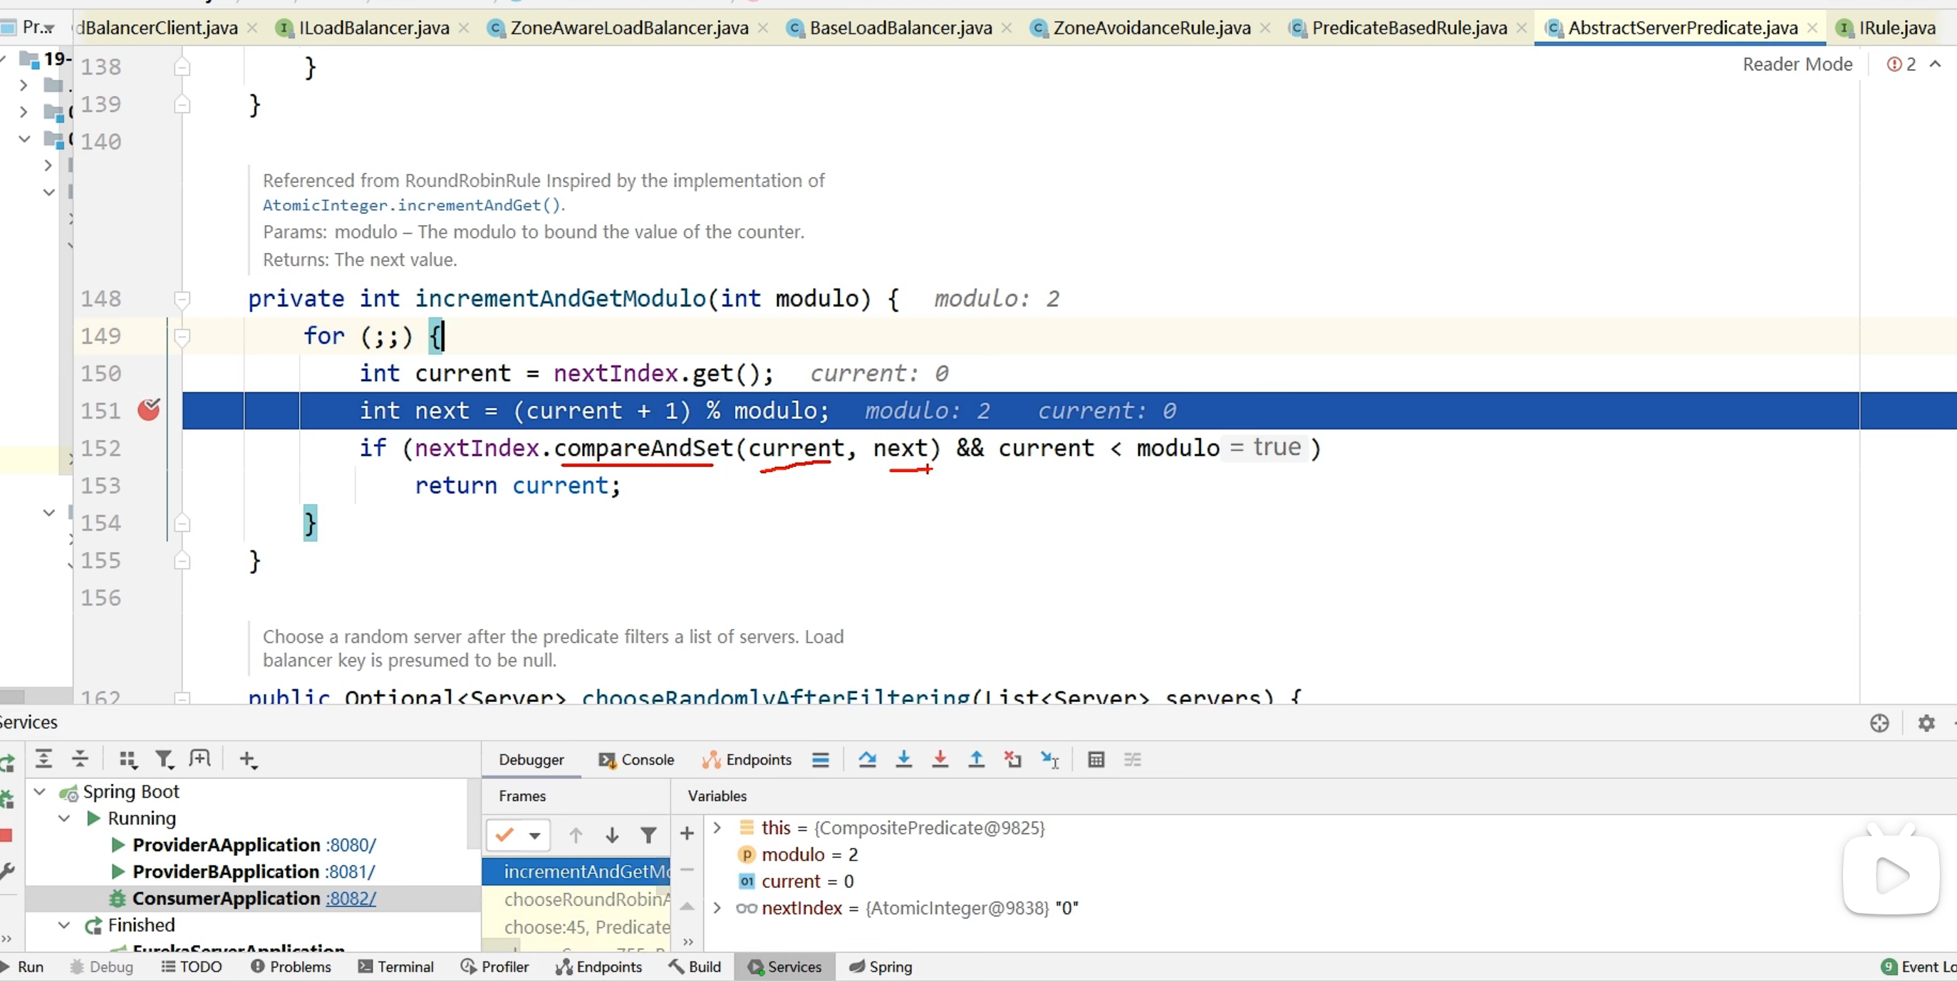
Task: Filter frames with the funnel icon
Action: 648,835
